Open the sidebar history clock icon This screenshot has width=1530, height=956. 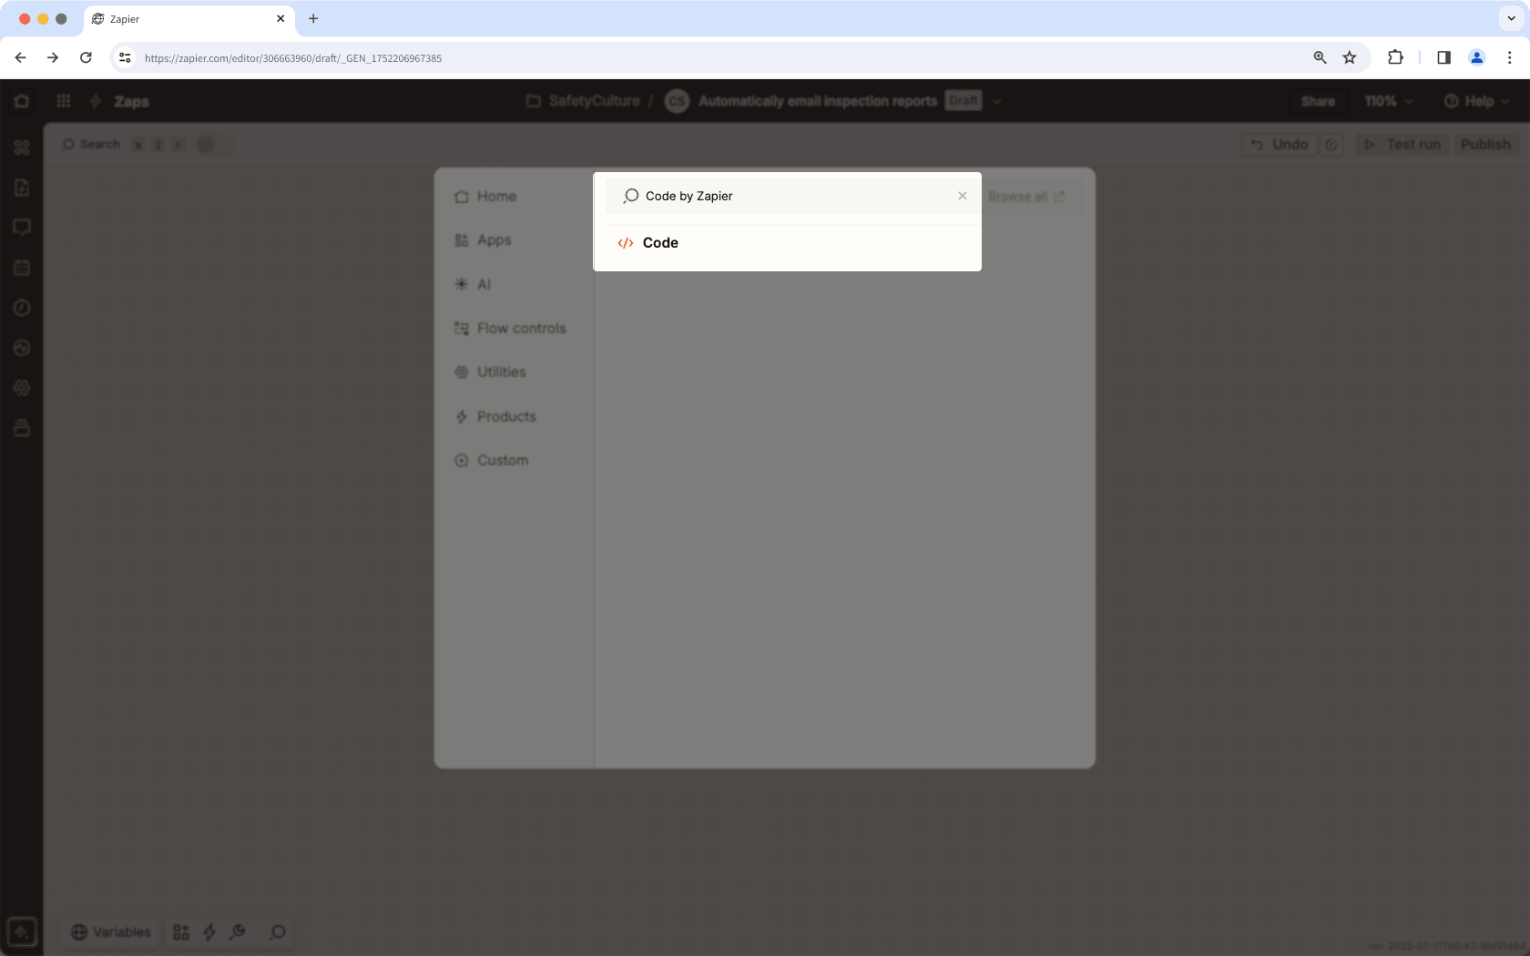[x=22, y=308]
